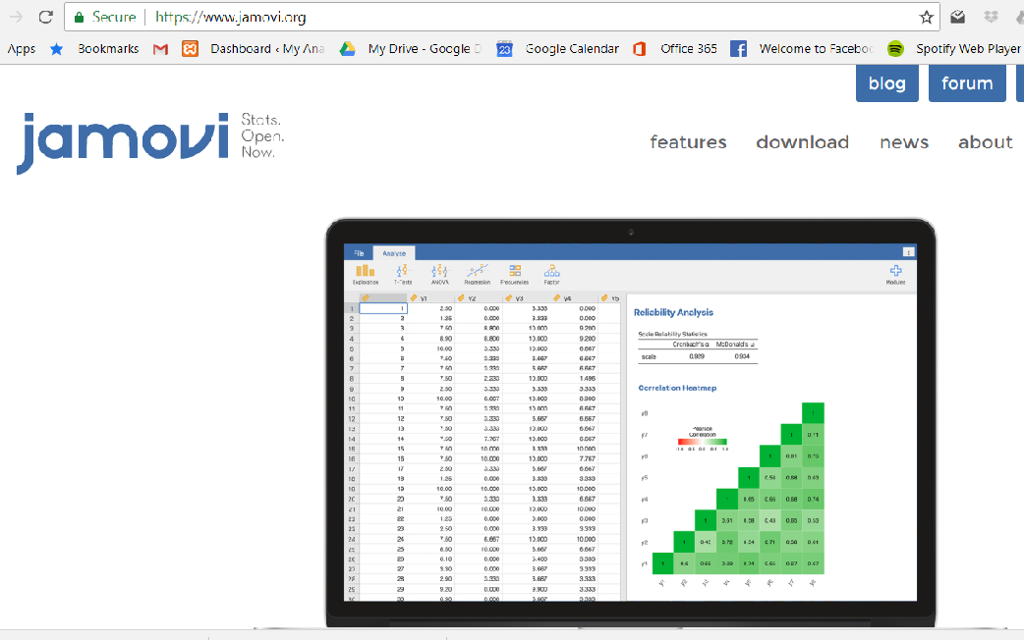
Task: Open the download page link
Action: [x=802, y=142]
